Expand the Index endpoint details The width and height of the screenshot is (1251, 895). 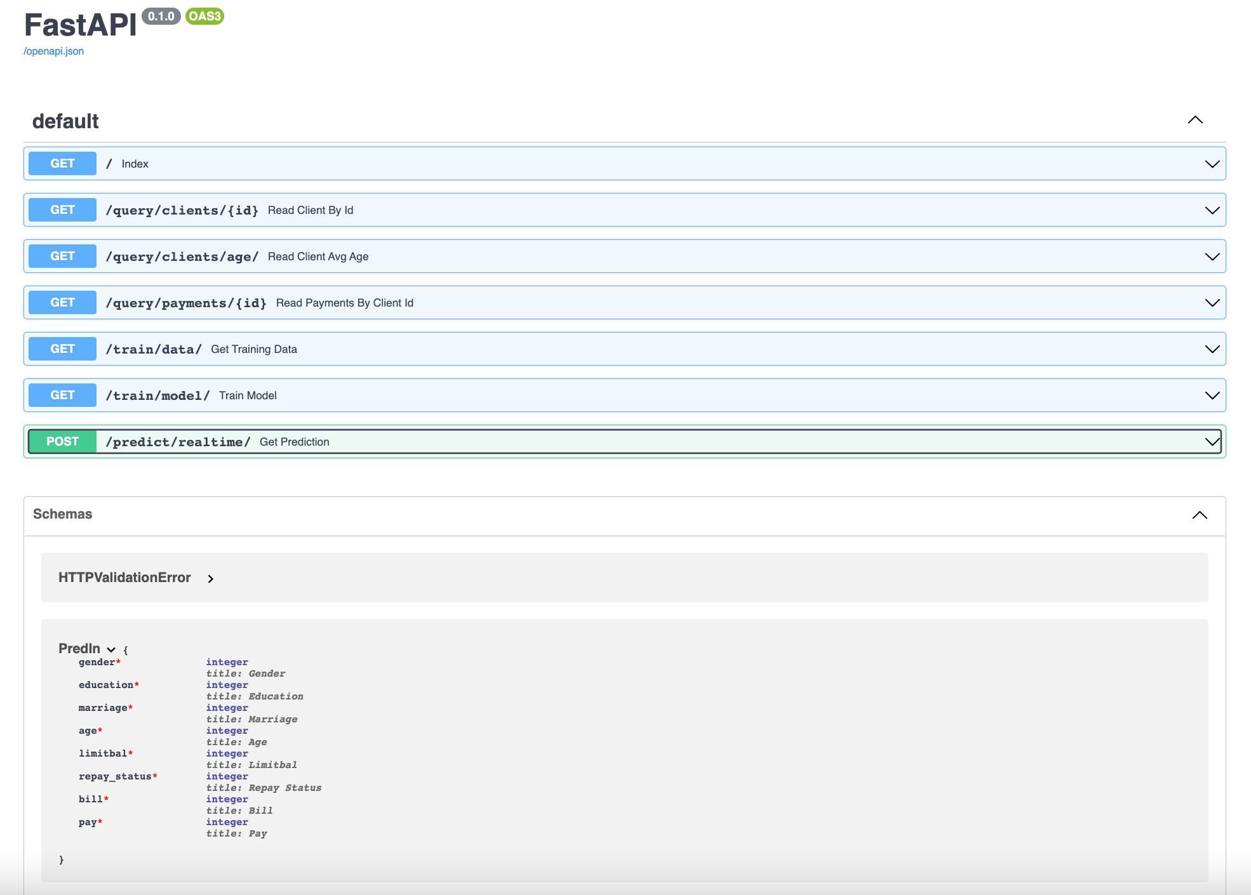coord(1210,163)
